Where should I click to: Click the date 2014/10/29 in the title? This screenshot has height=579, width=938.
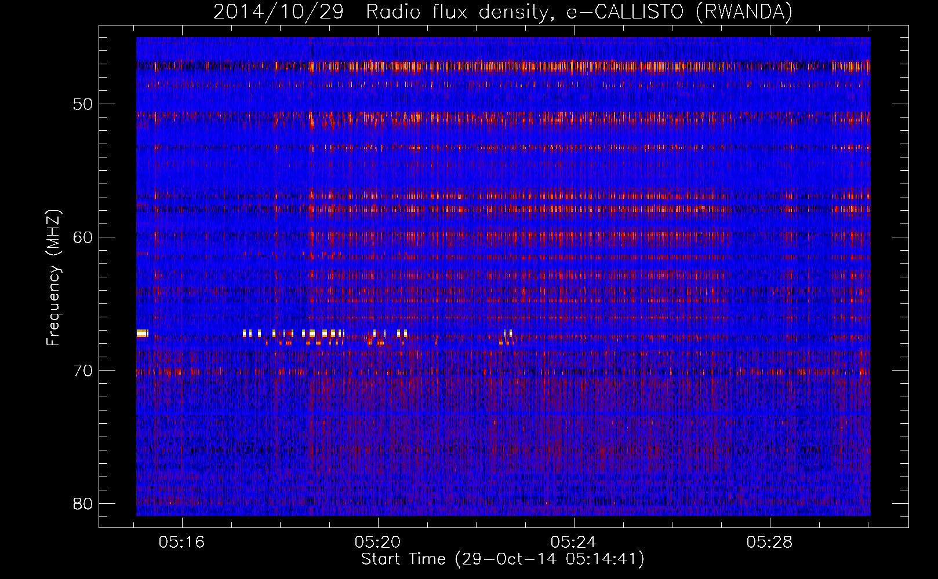point(278,12)
